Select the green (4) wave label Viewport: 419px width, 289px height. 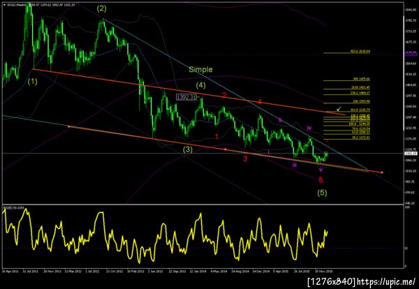(200, 85)
